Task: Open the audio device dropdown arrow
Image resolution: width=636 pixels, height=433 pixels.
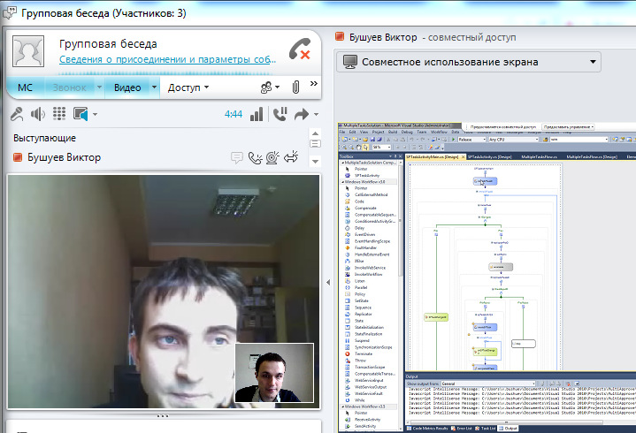Action: (x=95, y=115)
